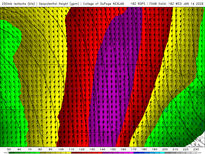Select the brightest cyan swatch just before grey
Screen dimensions: 205x154
tap(162, 153)
